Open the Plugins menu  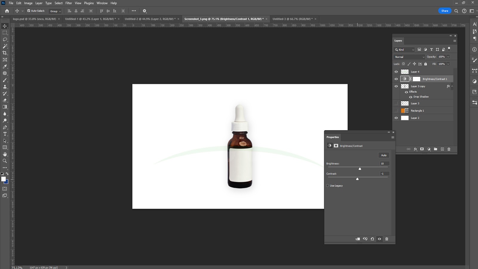[x=89, y=3]
